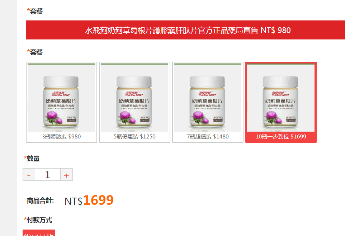Viewport: 345px width, 236px height.
Task: Choose the 3瓶體驗裝 $980 label
Action: pos(61,137)
